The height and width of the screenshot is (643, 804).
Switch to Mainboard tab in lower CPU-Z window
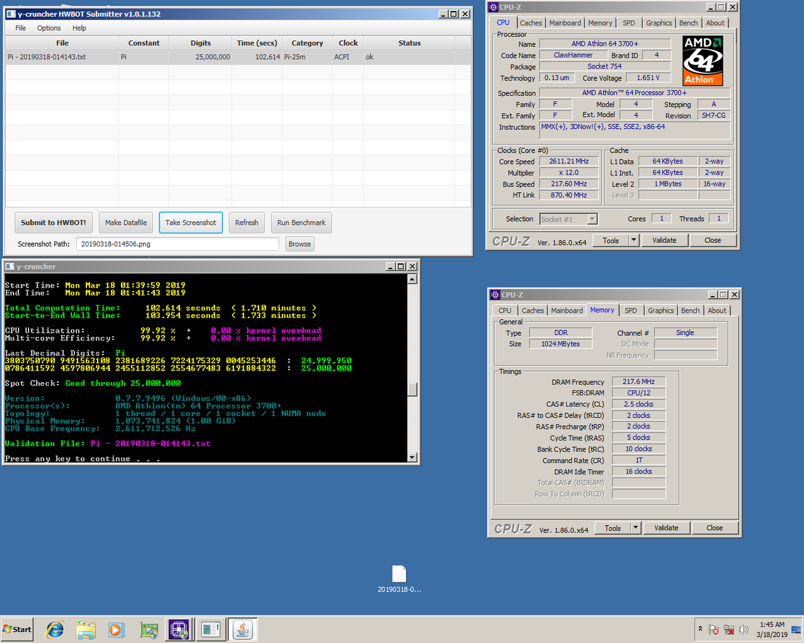567,311
